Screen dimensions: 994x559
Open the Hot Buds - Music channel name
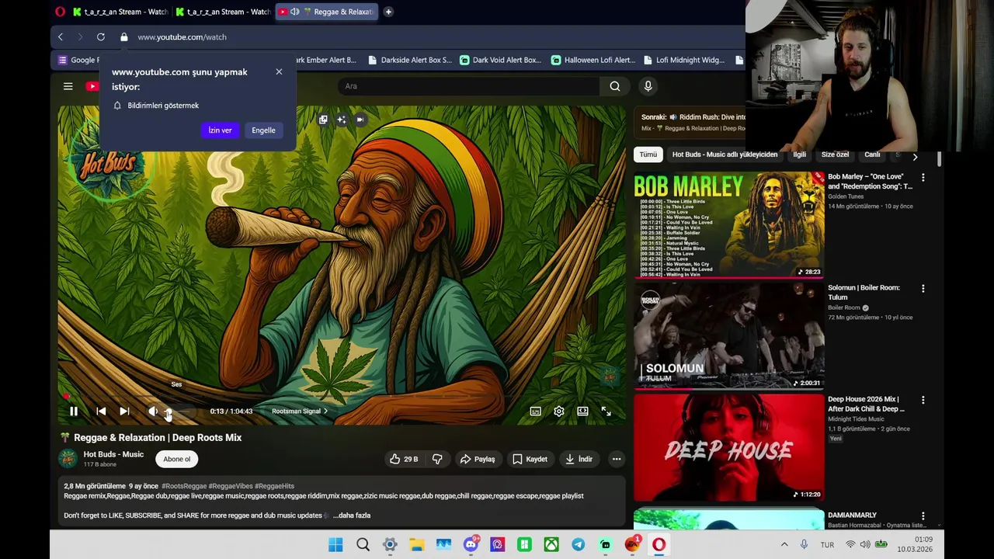click(113, 454)
